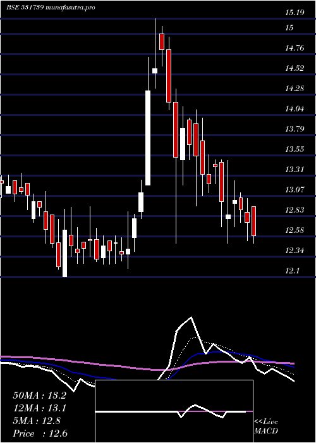
Task: Click the 13.31 price axis label
Action: 295,170
